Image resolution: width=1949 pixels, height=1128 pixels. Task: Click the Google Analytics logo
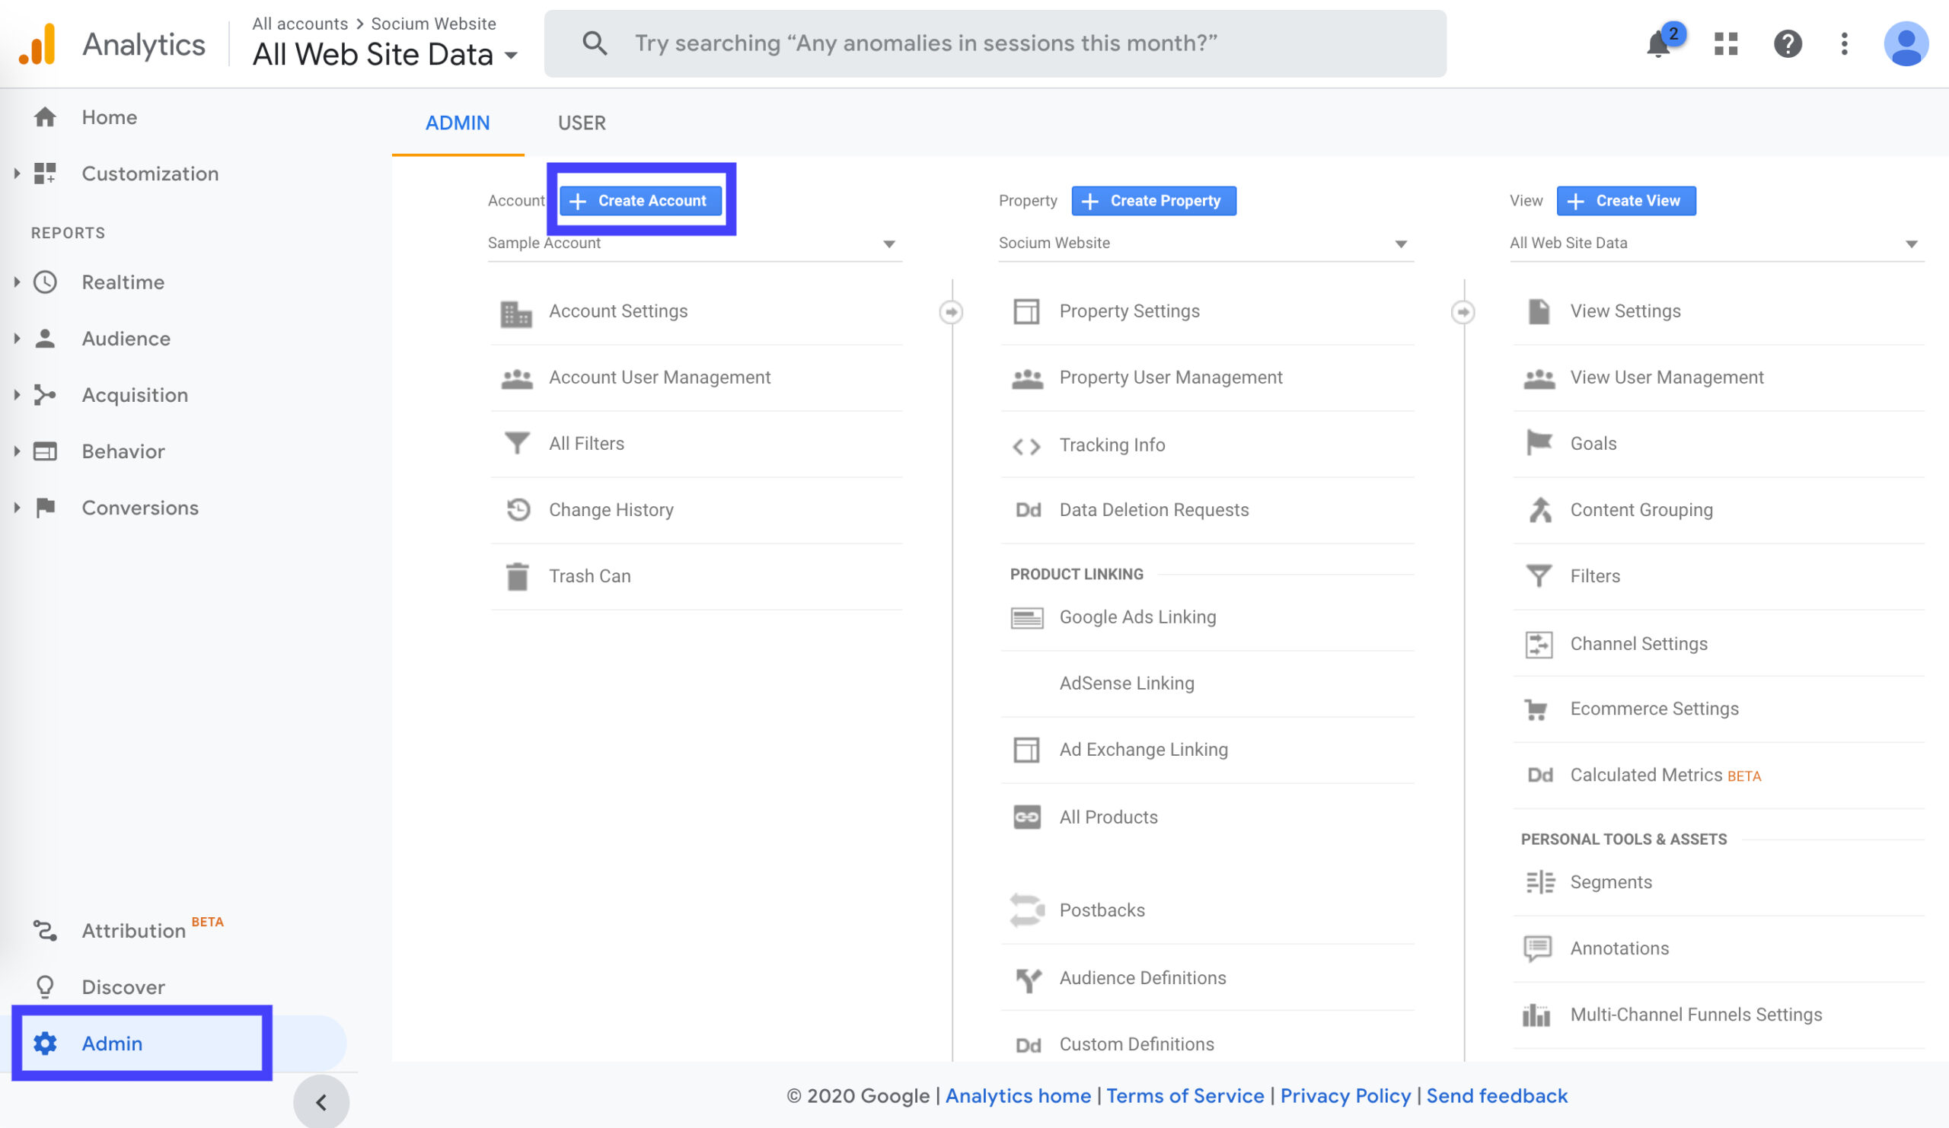37,44
